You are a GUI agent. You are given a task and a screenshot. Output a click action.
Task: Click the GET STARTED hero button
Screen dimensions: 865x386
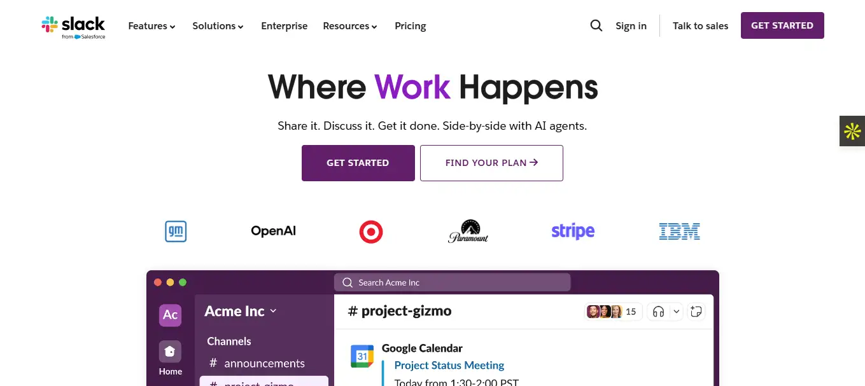pos(358,163)
